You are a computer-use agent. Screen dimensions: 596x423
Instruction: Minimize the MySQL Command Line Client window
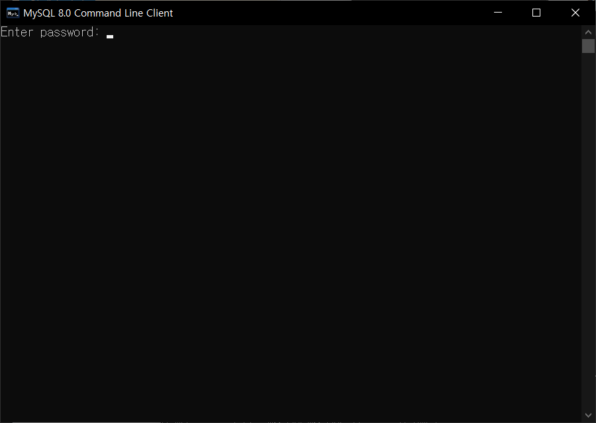click(498, 13)
